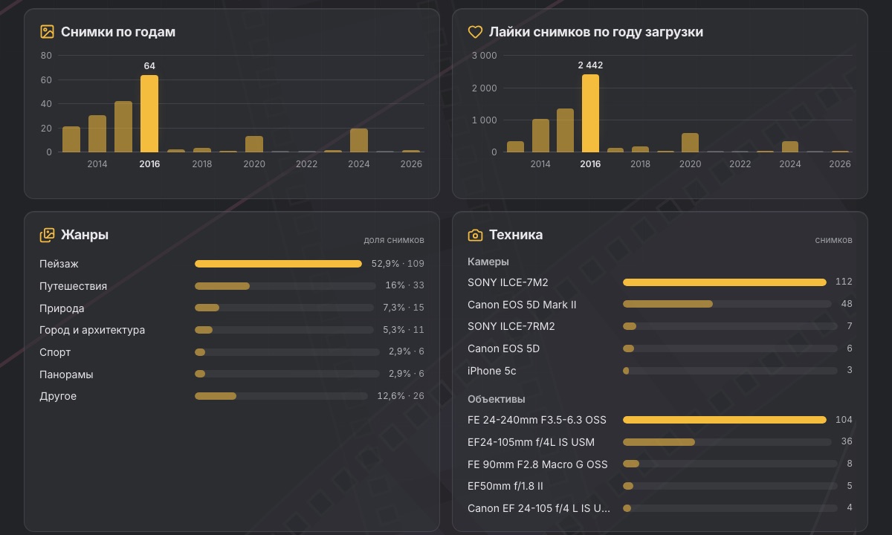Select the "Природа" genre label
Viewport: 892px width, 535px height.
click(62, 308)
